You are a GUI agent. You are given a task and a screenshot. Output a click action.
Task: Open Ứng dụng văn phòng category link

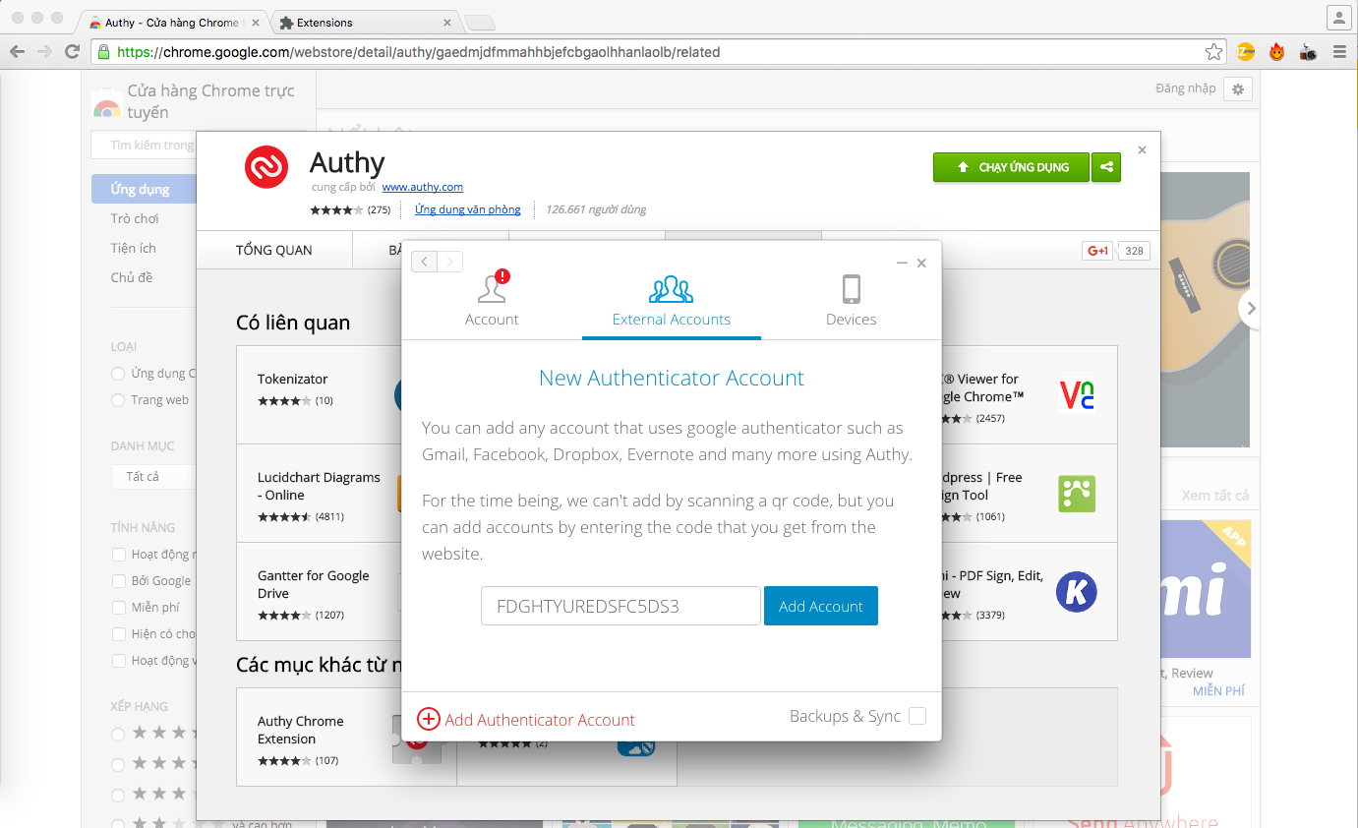468,209
